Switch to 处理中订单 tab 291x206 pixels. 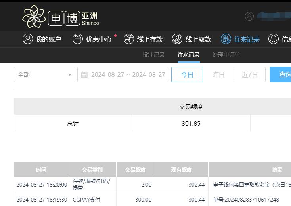[226, 55]
